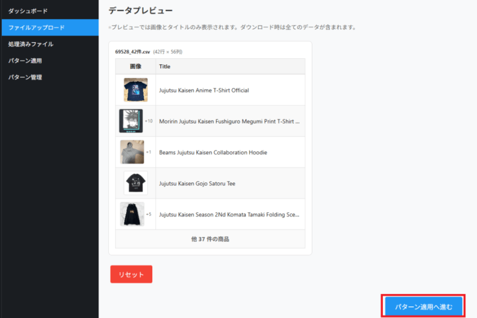Select the Gojo Satoru Tee thumbnail image
Image resolution: width=477 pixels, height=318 pixels.
tap(135, 183)
